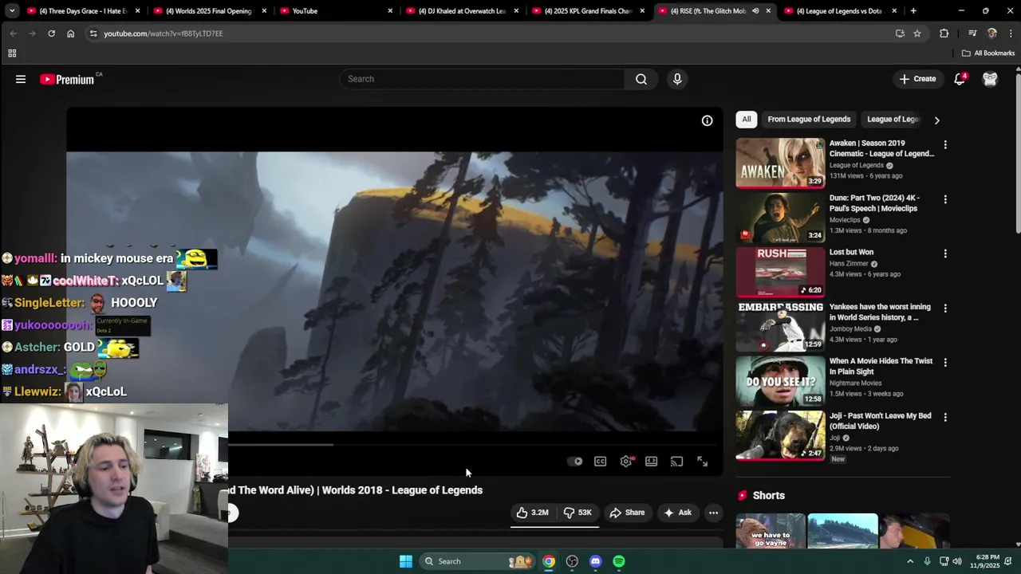Open Chrome from the taskbar
The height and width of the screenshot is (574, 1021).
pos(549,561)
